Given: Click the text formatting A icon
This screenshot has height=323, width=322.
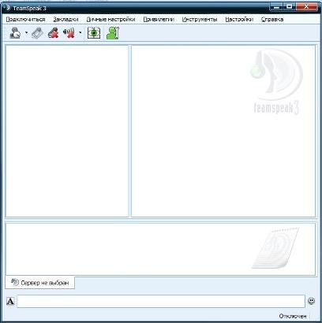Looking at the screenshot, I should [10, 301].
